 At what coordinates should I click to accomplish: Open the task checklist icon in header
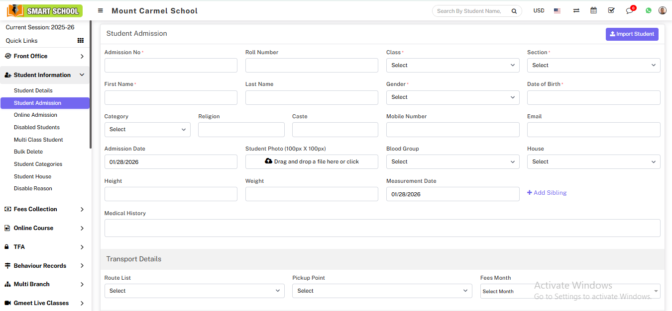pos(611,10)
